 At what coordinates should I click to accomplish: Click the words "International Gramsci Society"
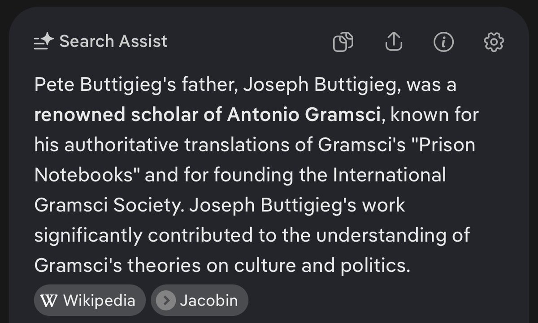tap(240, 190)
